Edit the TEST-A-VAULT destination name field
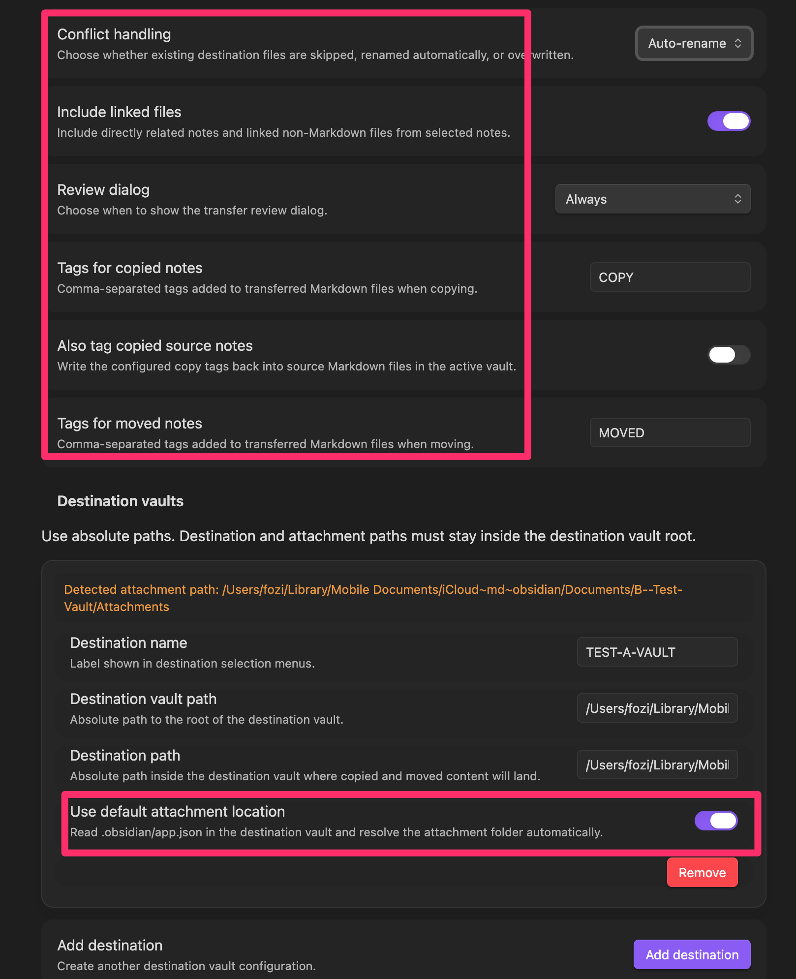 [x=657, y=652]
